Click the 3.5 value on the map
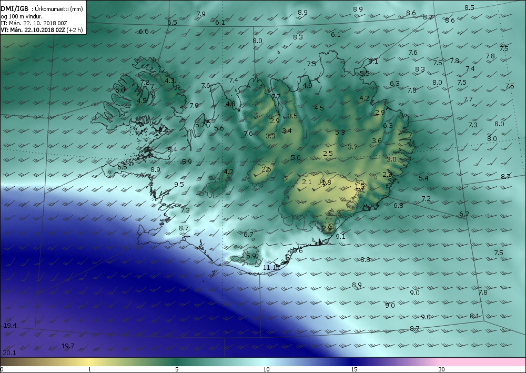 pos(292,116)
